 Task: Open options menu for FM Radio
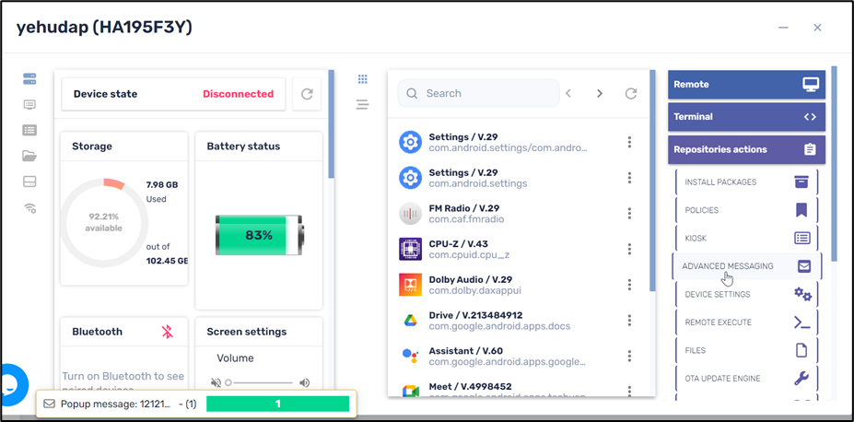point(629,214)
